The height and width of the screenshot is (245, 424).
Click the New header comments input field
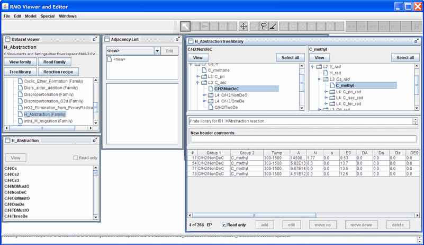(303, 139)
